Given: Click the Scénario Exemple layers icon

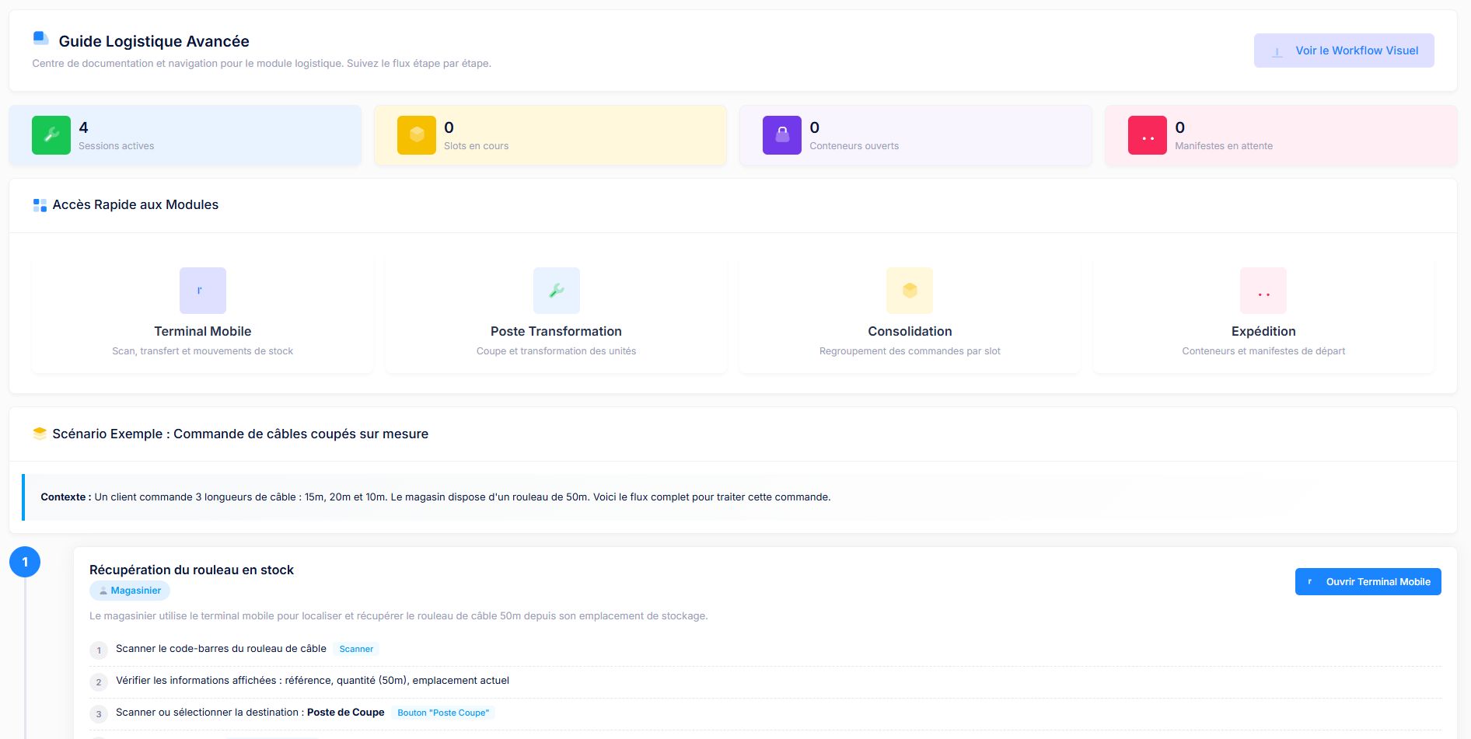Looking at the screenshot, I should (x=40, y=434).
